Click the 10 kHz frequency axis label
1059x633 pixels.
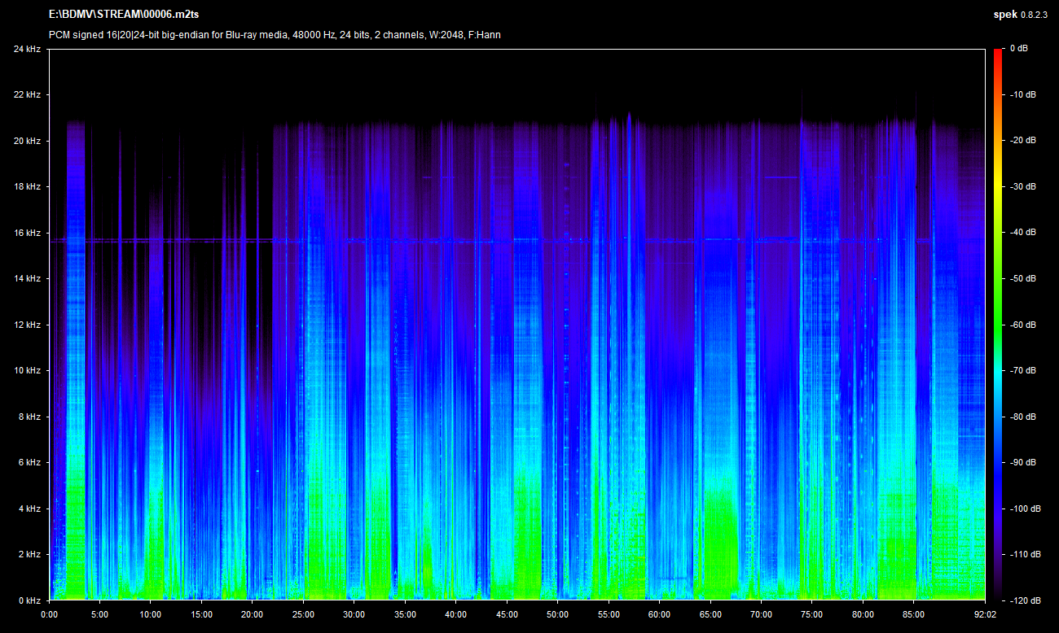[x=26, y=370]
